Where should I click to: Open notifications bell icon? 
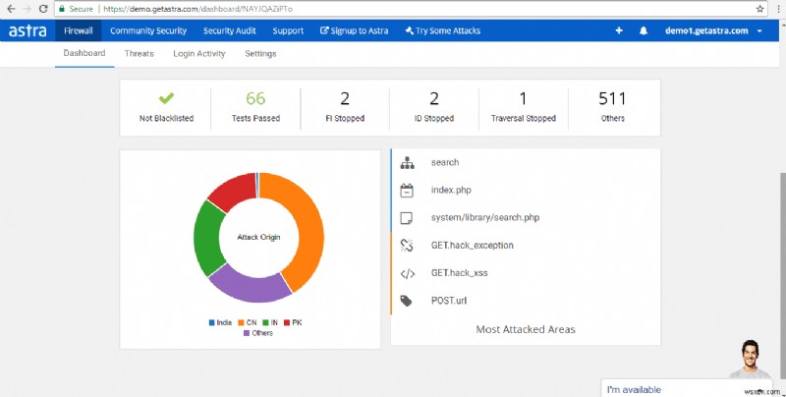click(x=644, y=30)
